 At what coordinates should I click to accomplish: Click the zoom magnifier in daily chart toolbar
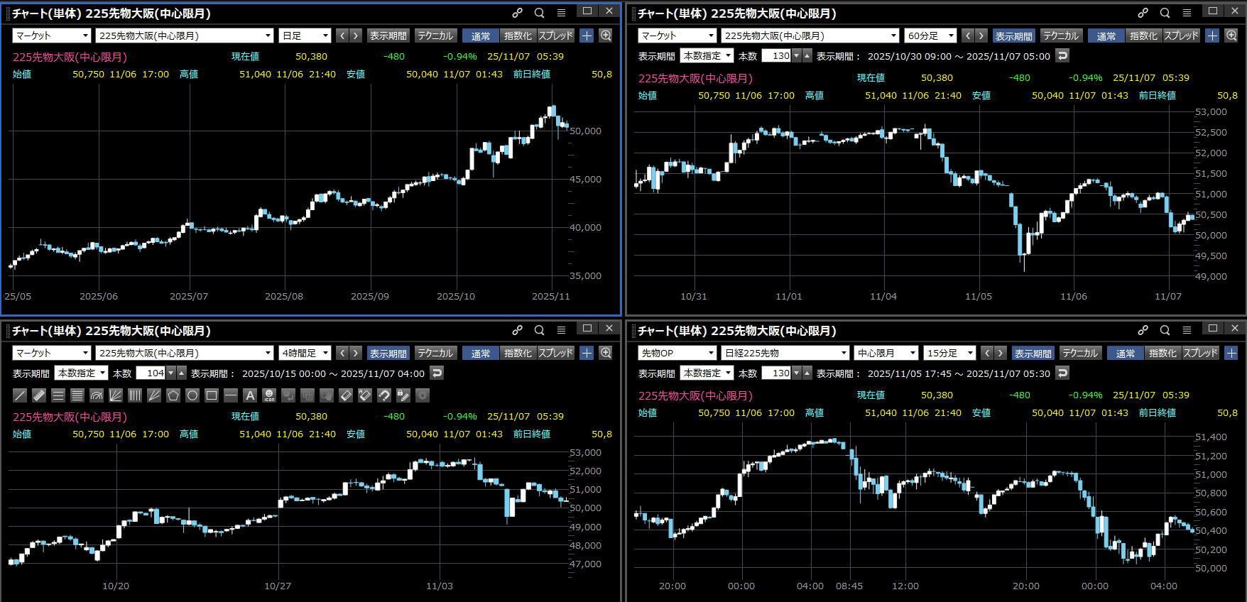pyautogui.click(x=606, y=35)
